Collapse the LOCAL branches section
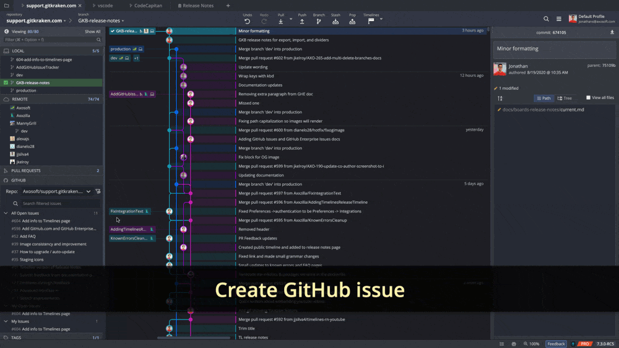Viewport: 619px width, 348px height. tap(51, 51)
